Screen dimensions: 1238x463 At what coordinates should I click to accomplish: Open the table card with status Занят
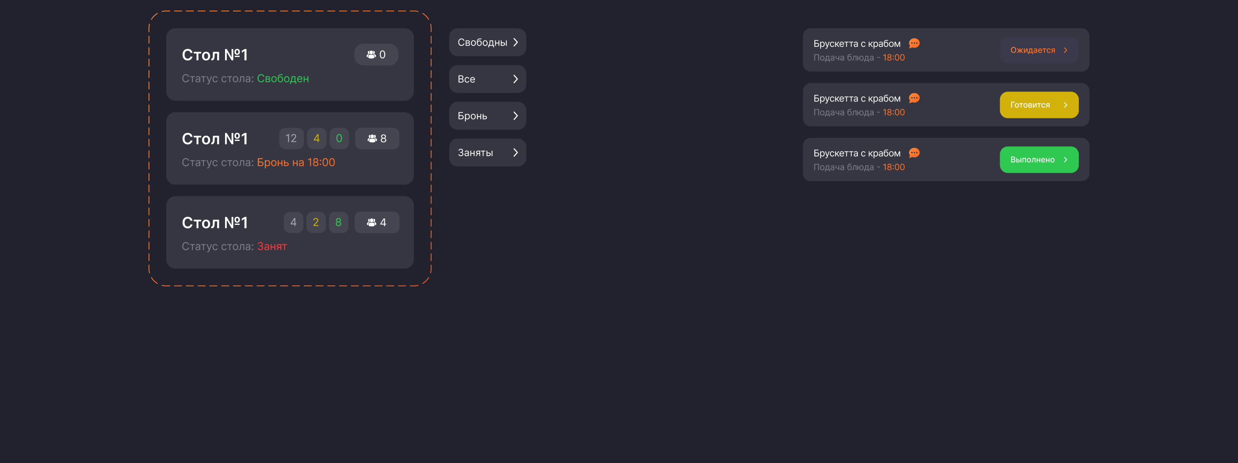[289, 232]
